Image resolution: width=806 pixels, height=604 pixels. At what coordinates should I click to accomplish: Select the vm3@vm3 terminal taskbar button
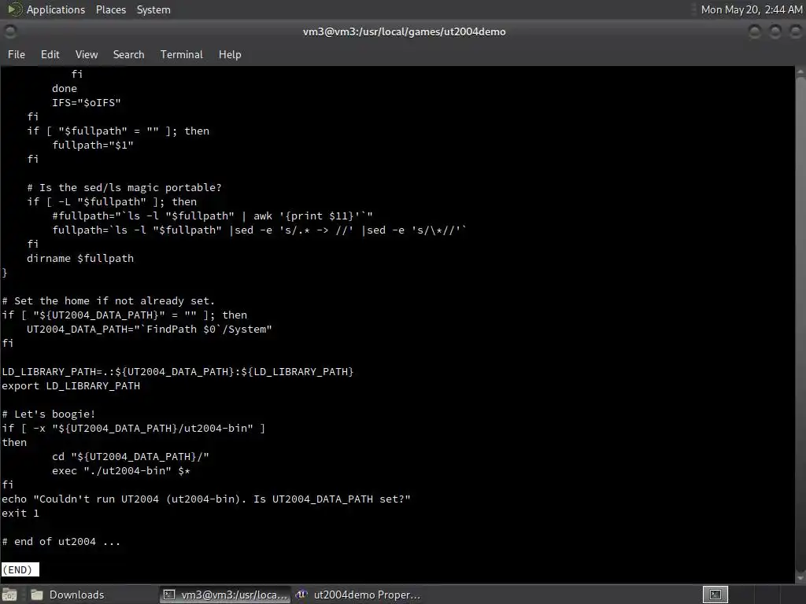[x=225, y=595]
